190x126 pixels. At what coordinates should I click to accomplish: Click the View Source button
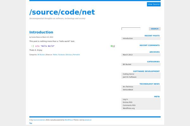point(154,4)
